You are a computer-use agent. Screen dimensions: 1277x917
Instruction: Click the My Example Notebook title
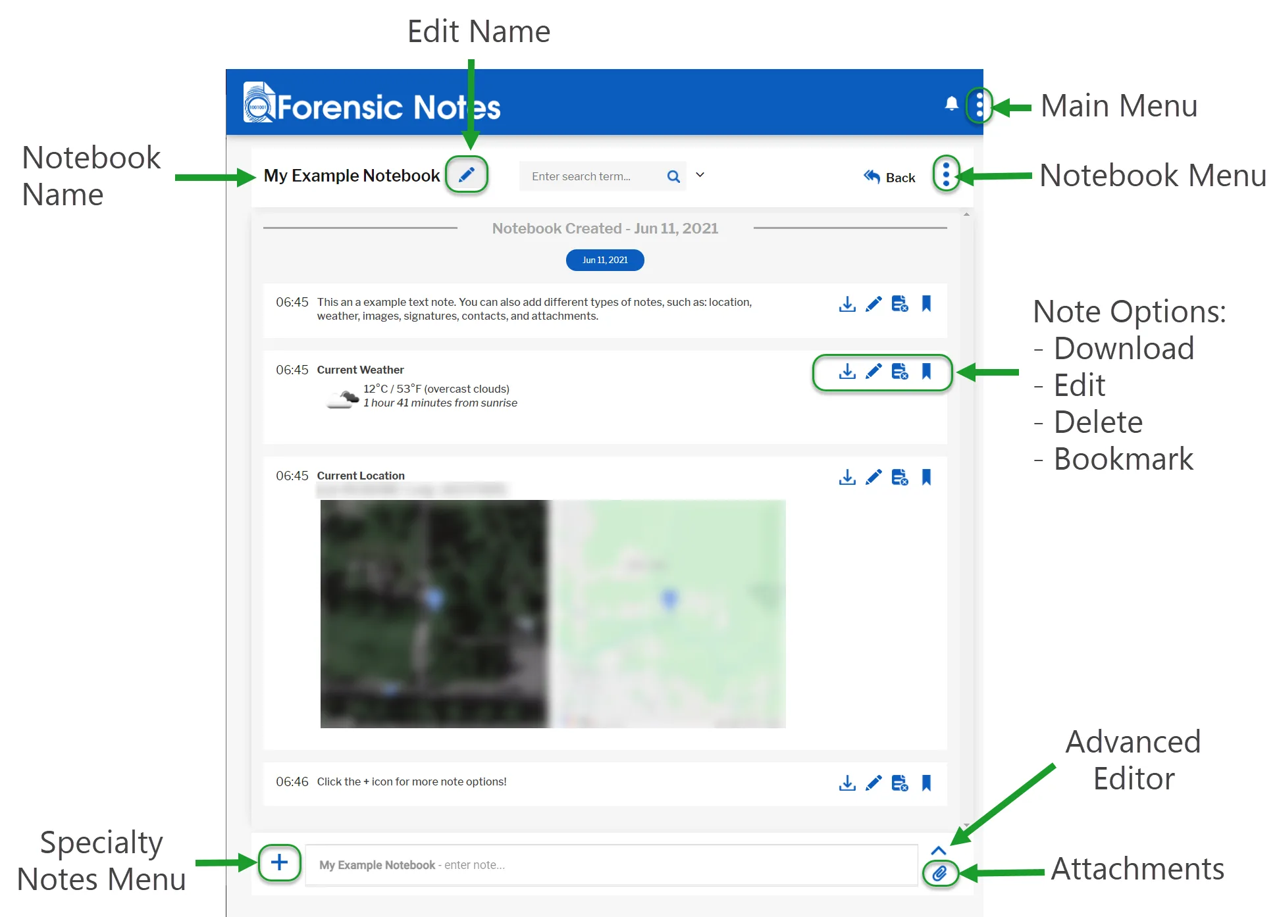tap(352, 176)
